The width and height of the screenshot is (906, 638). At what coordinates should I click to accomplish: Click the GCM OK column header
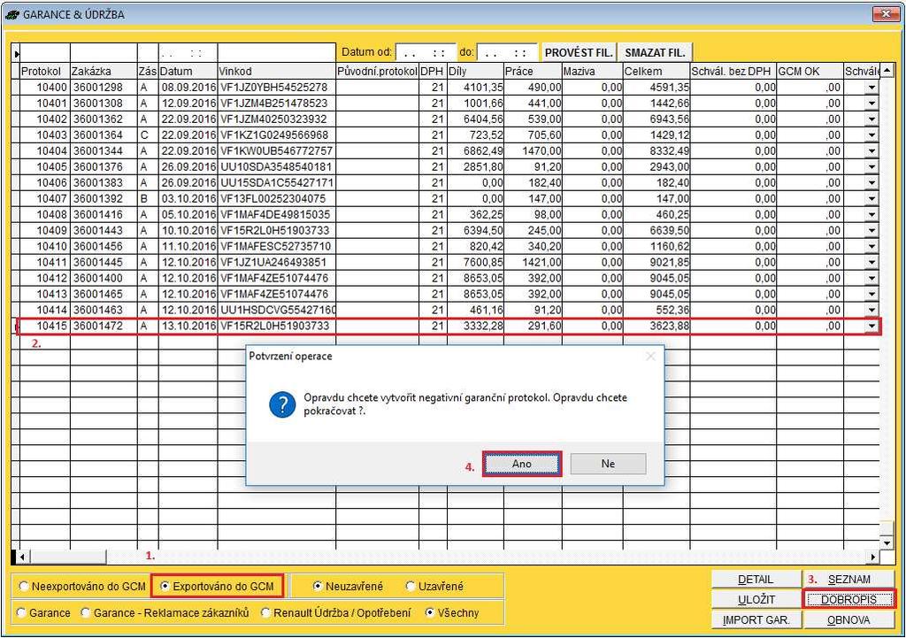[810, 71]
